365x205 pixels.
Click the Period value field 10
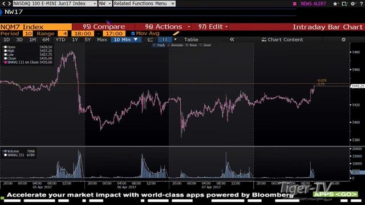(x=28, y=34)
